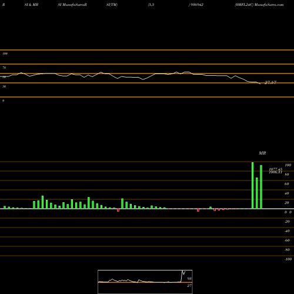This screenshot has height=294, width=294.
Task: Click the 'SI(TM)' header text
Action: pyautogui.click(x=112, y=5)
